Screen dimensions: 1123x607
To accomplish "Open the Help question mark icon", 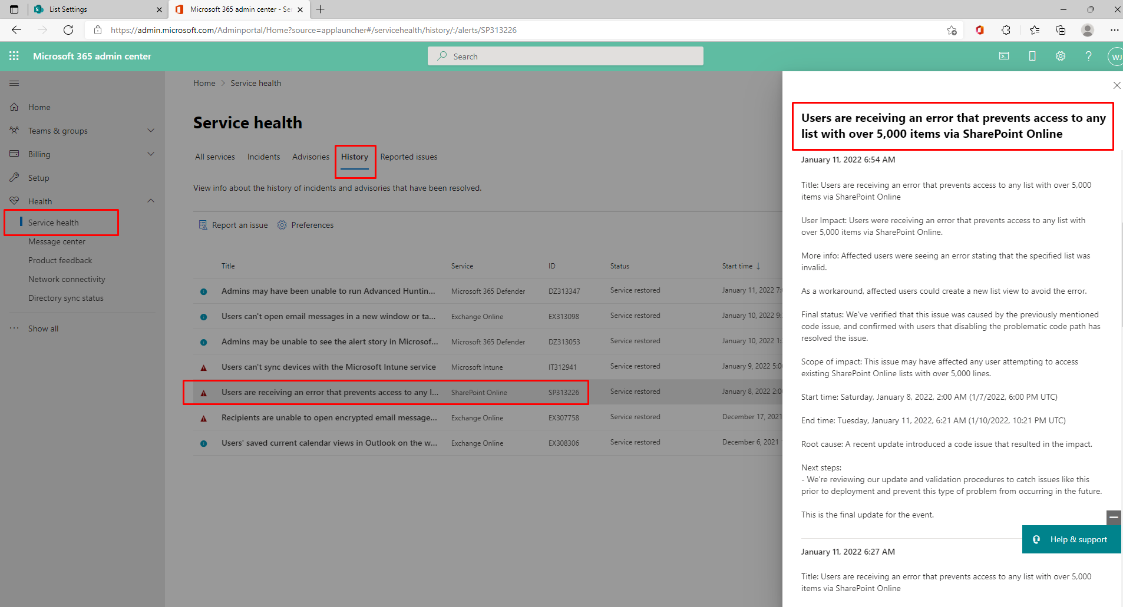I will (1089, 56).
